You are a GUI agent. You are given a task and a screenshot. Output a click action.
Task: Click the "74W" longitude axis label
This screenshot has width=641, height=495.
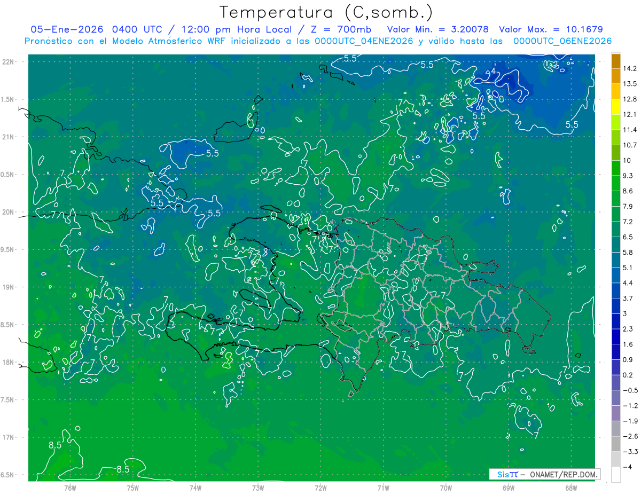tap(196, 488)
